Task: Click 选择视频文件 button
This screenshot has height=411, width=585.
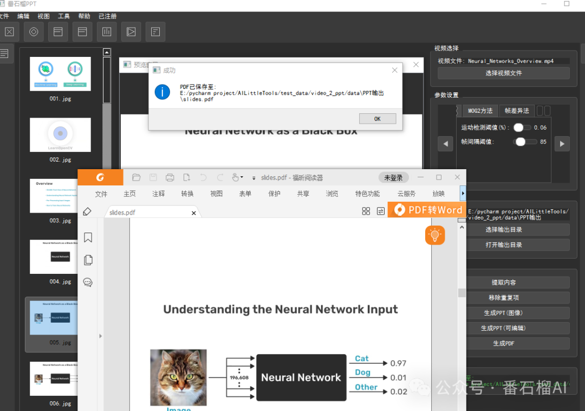Action: click(x=504, y=73)
